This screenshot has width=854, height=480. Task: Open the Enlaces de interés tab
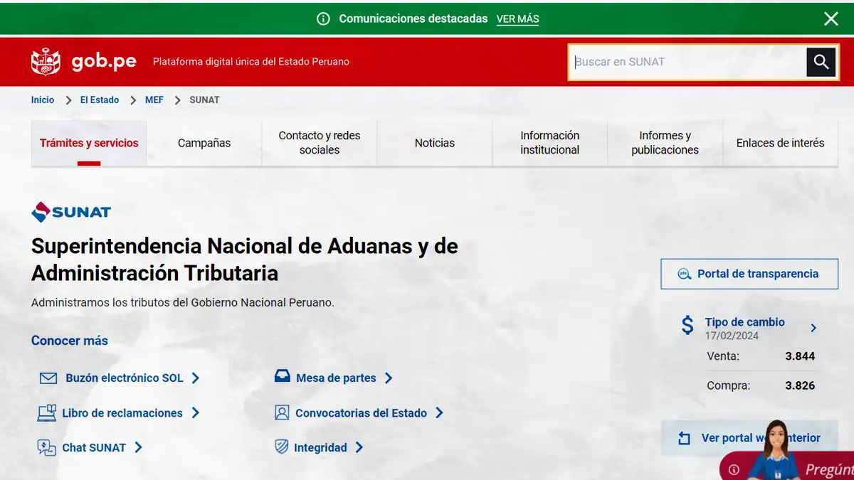point(781,143)
